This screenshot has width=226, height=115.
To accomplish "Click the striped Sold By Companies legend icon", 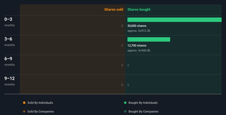I will (24, 111).
